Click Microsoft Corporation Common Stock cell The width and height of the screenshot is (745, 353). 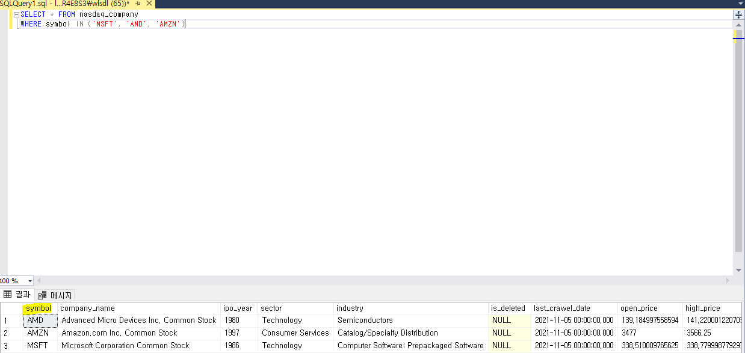[x=139, y=346]
